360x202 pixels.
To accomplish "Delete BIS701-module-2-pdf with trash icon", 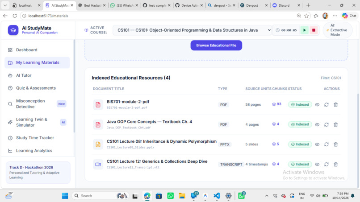I will point(335,104).
